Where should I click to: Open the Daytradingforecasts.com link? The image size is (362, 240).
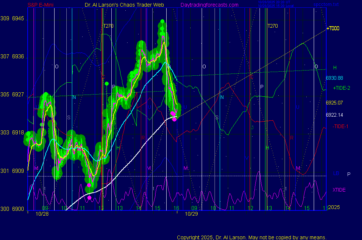[x=209, y=5]
